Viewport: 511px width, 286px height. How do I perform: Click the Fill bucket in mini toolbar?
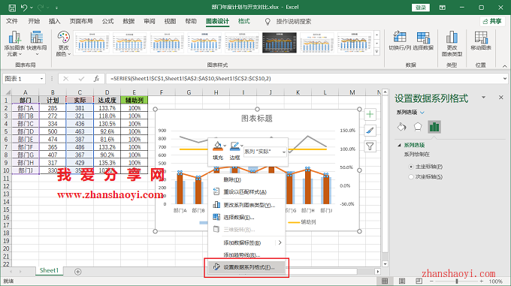(x=218, y=146)
